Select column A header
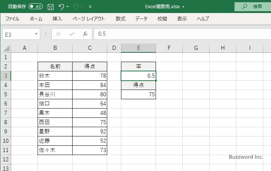The height and width of the screenshot is (171, 271). (x=24, y=48)
